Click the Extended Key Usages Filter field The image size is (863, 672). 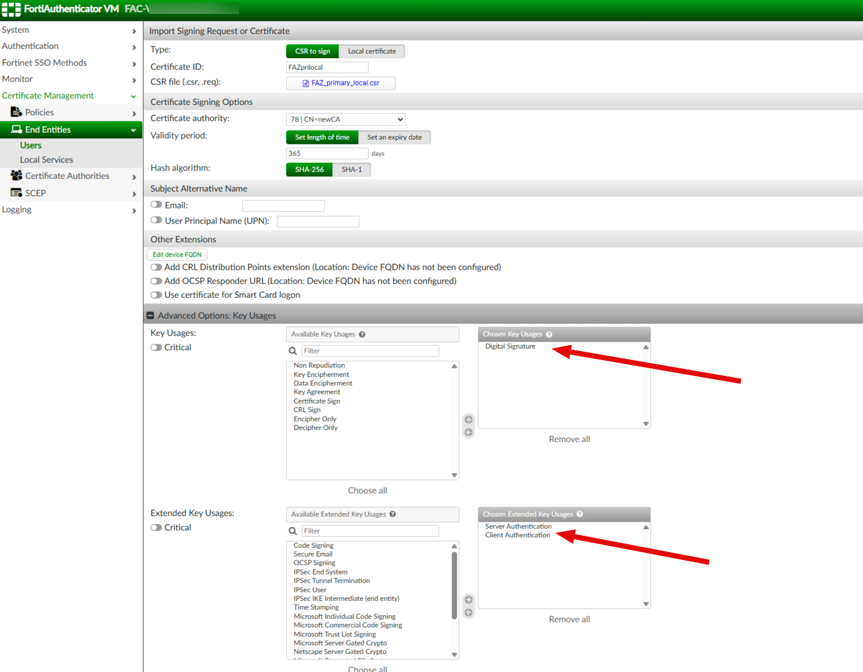pyautogui.click(x=370, y=531)
